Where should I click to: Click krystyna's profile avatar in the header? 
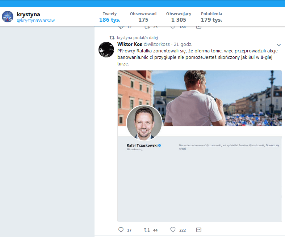(8, 17)
